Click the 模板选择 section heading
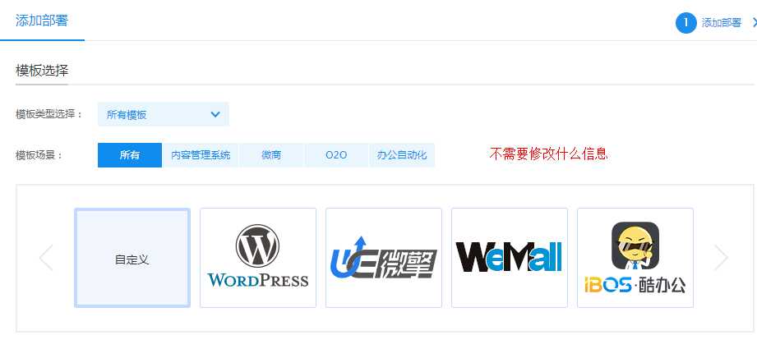 (42, 71)
